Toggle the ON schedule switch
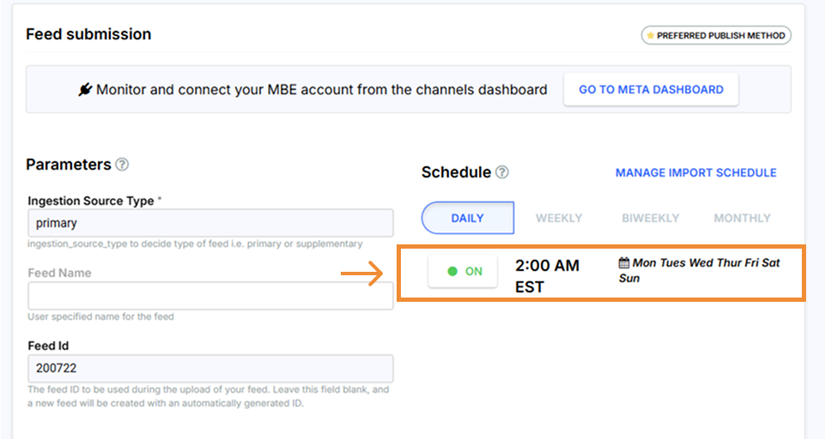The image size is (825, 439). coord(463,271)
